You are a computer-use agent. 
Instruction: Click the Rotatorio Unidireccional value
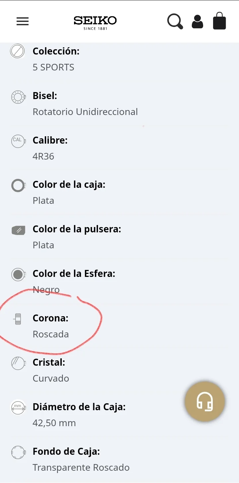[85, 112]
